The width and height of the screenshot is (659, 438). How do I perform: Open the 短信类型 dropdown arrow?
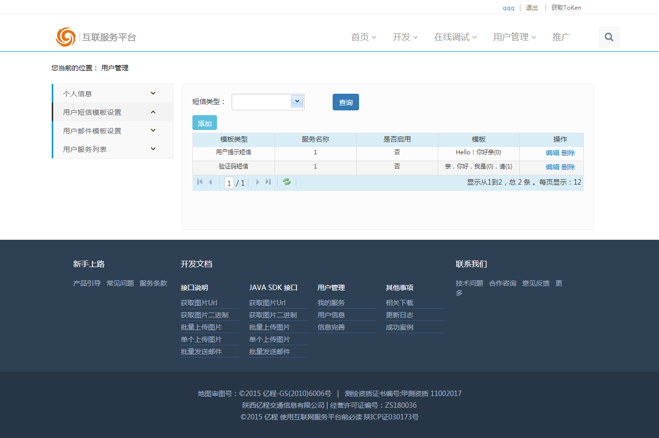[297, 102]
